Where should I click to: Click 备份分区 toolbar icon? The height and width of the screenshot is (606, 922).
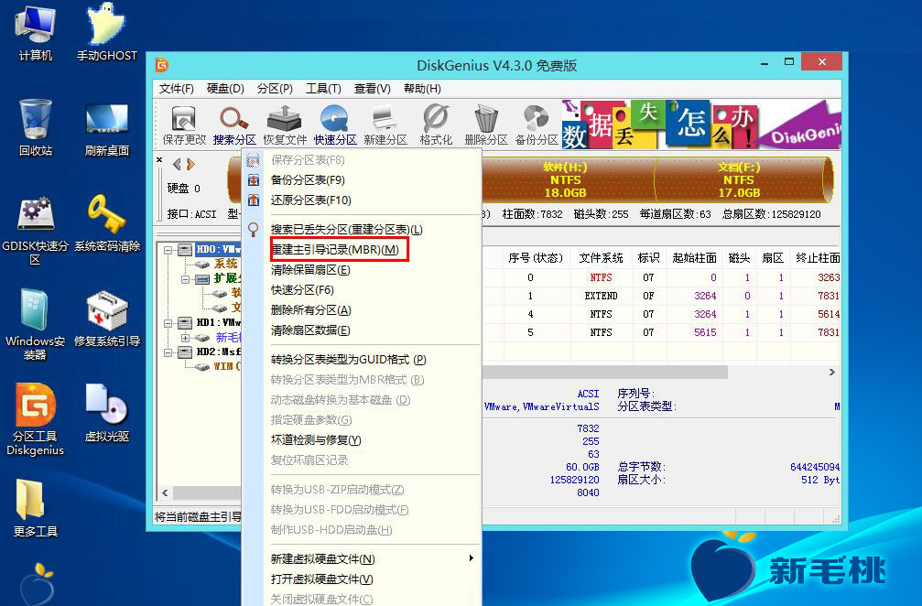tap(537, 125)
